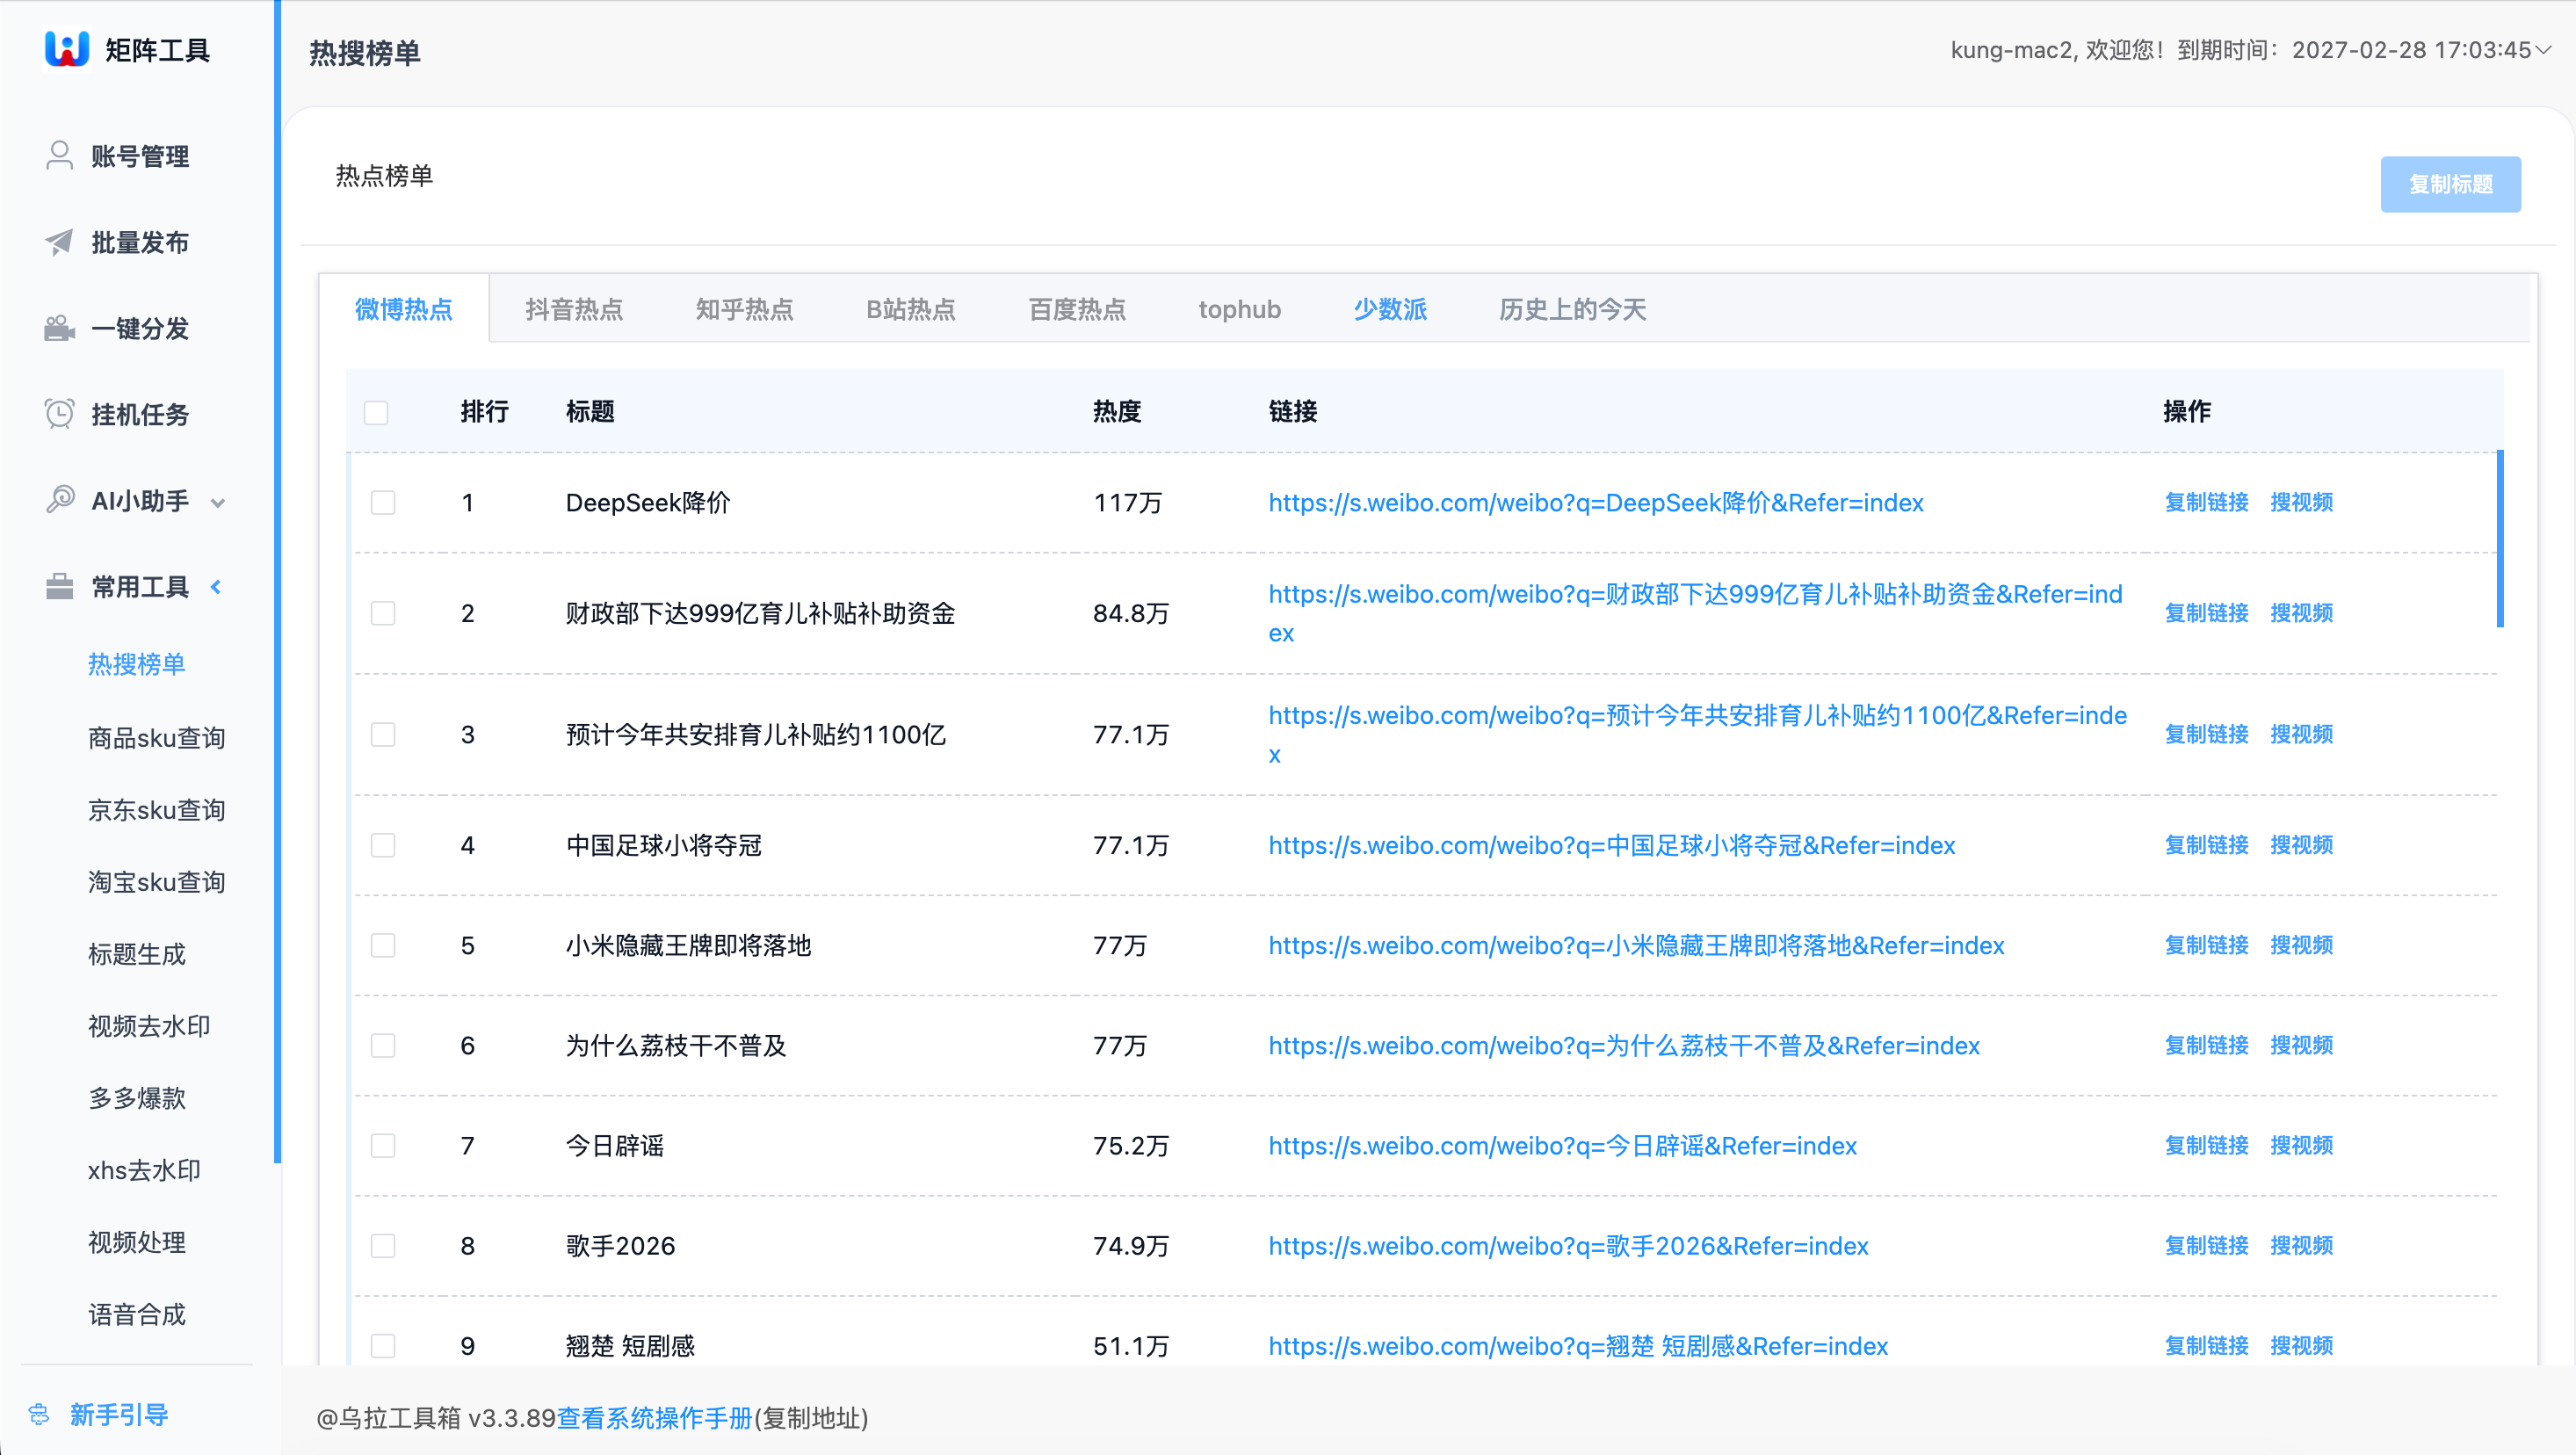Select 标题生成 in the sidebar

[x=137, y=954]
